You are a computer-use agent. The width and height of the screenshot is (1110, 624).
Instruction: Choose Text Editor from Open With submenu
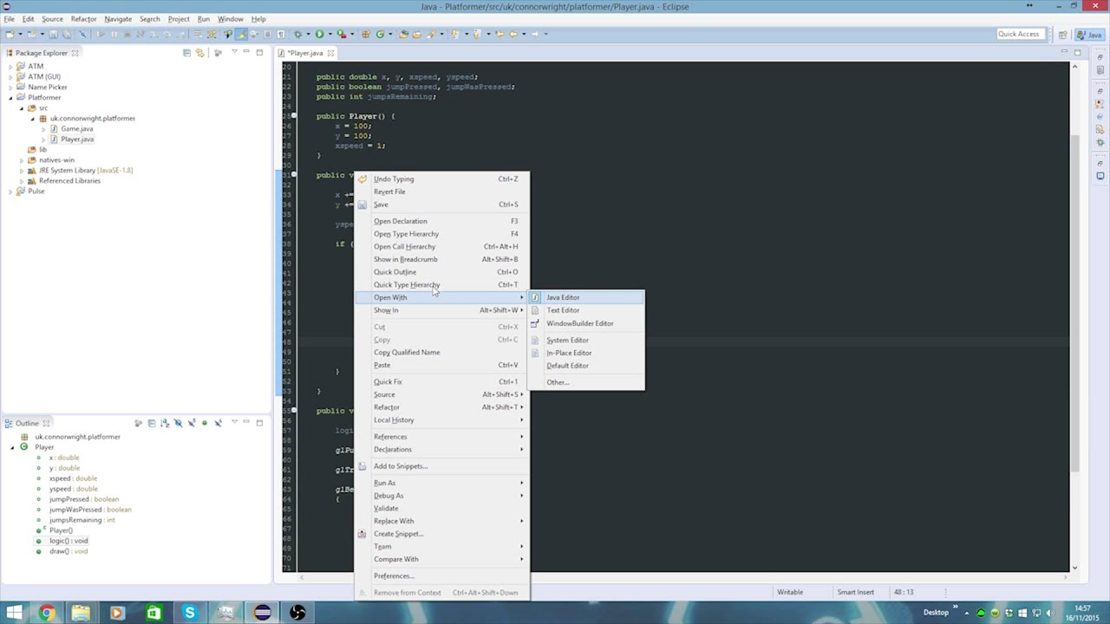pos(585,310)
